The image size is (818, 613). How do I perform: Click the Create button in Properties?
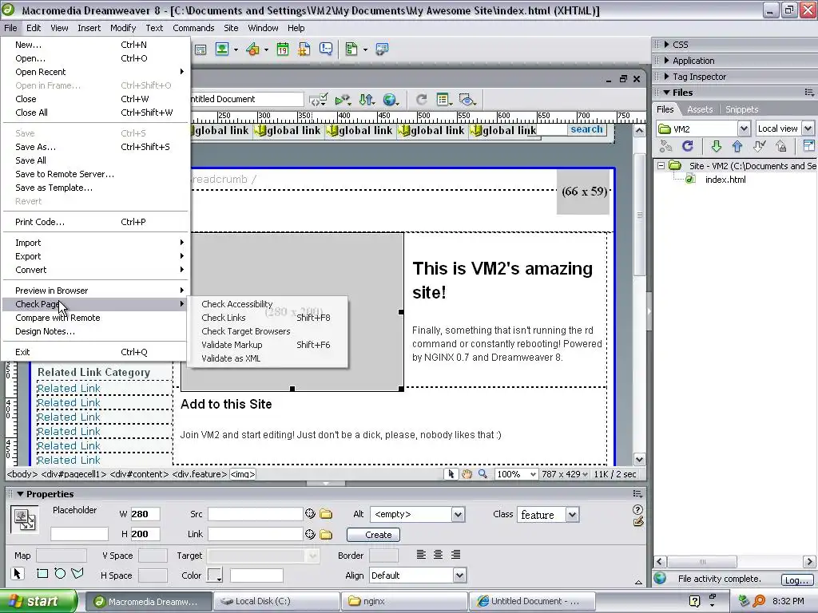(374, 535)
